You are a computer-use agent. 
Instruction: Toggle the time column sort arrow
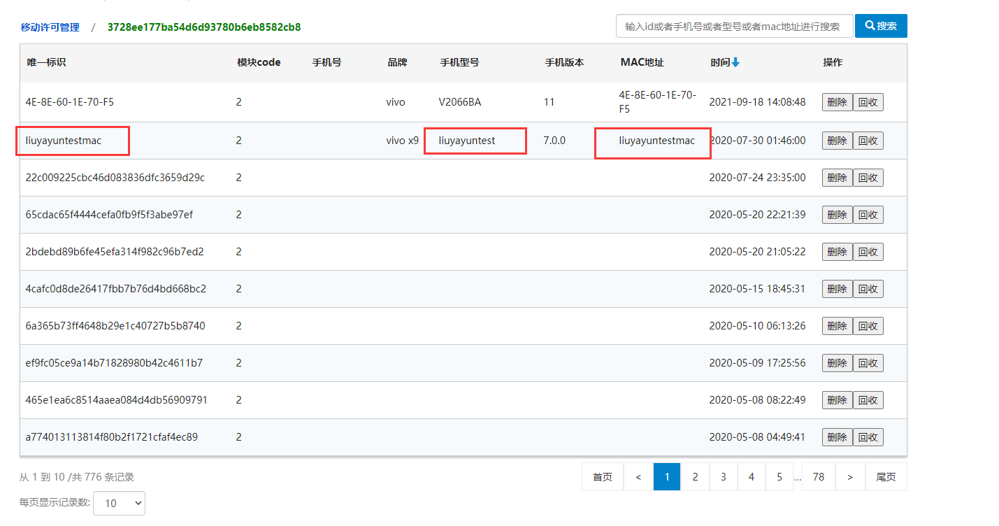pos(735,62)
